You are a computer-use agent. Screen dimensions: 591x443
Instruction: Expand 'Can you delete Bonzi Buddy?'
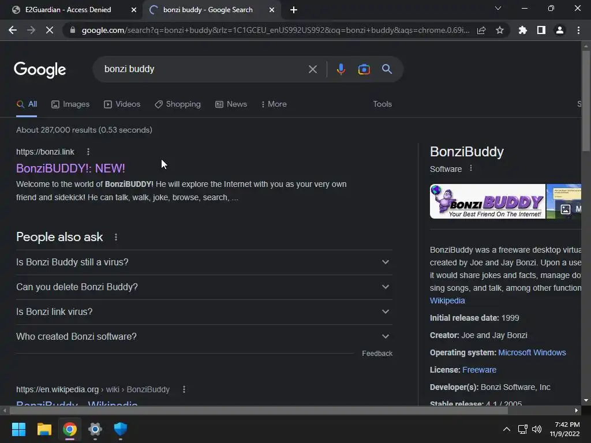[204, 287]
